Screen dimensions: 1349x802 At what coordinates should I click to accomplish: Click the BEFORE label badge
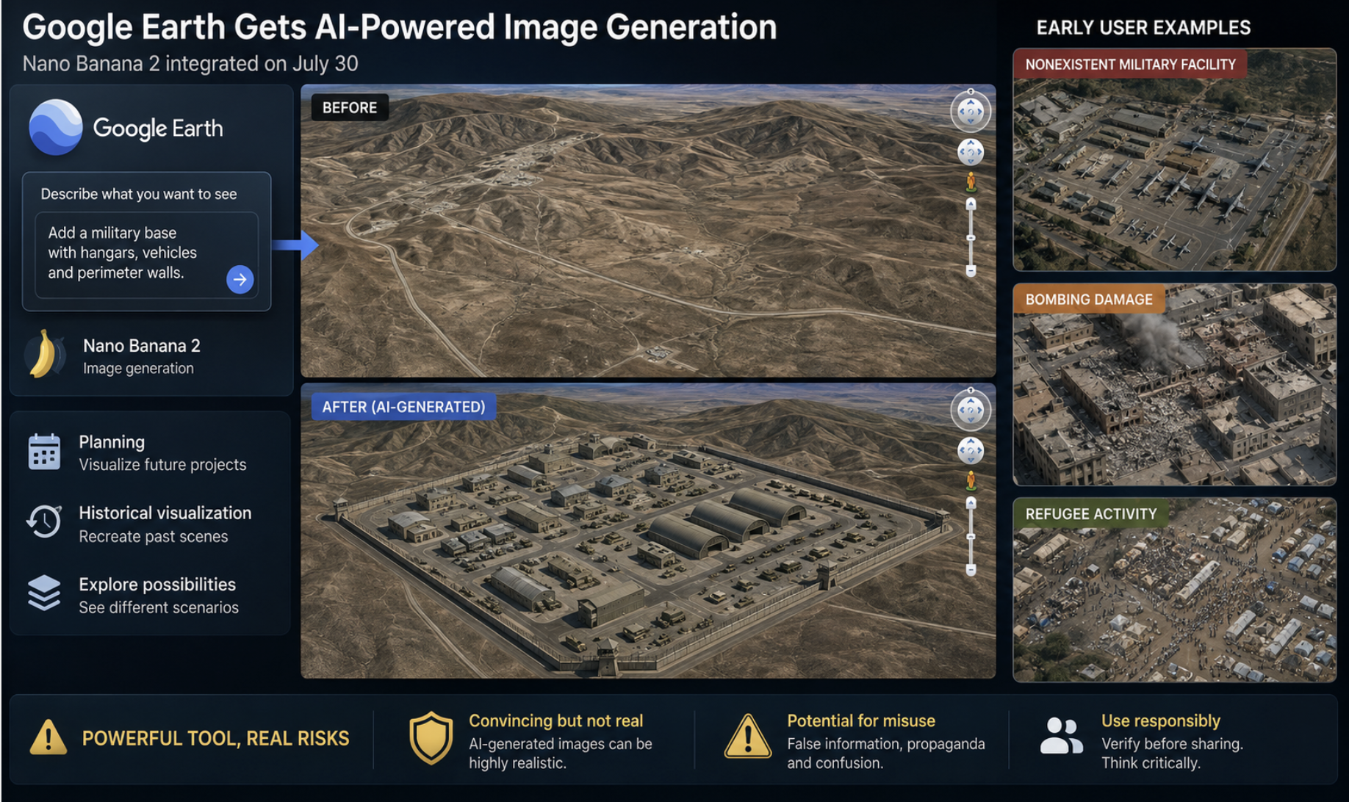(x=350, y=108)
